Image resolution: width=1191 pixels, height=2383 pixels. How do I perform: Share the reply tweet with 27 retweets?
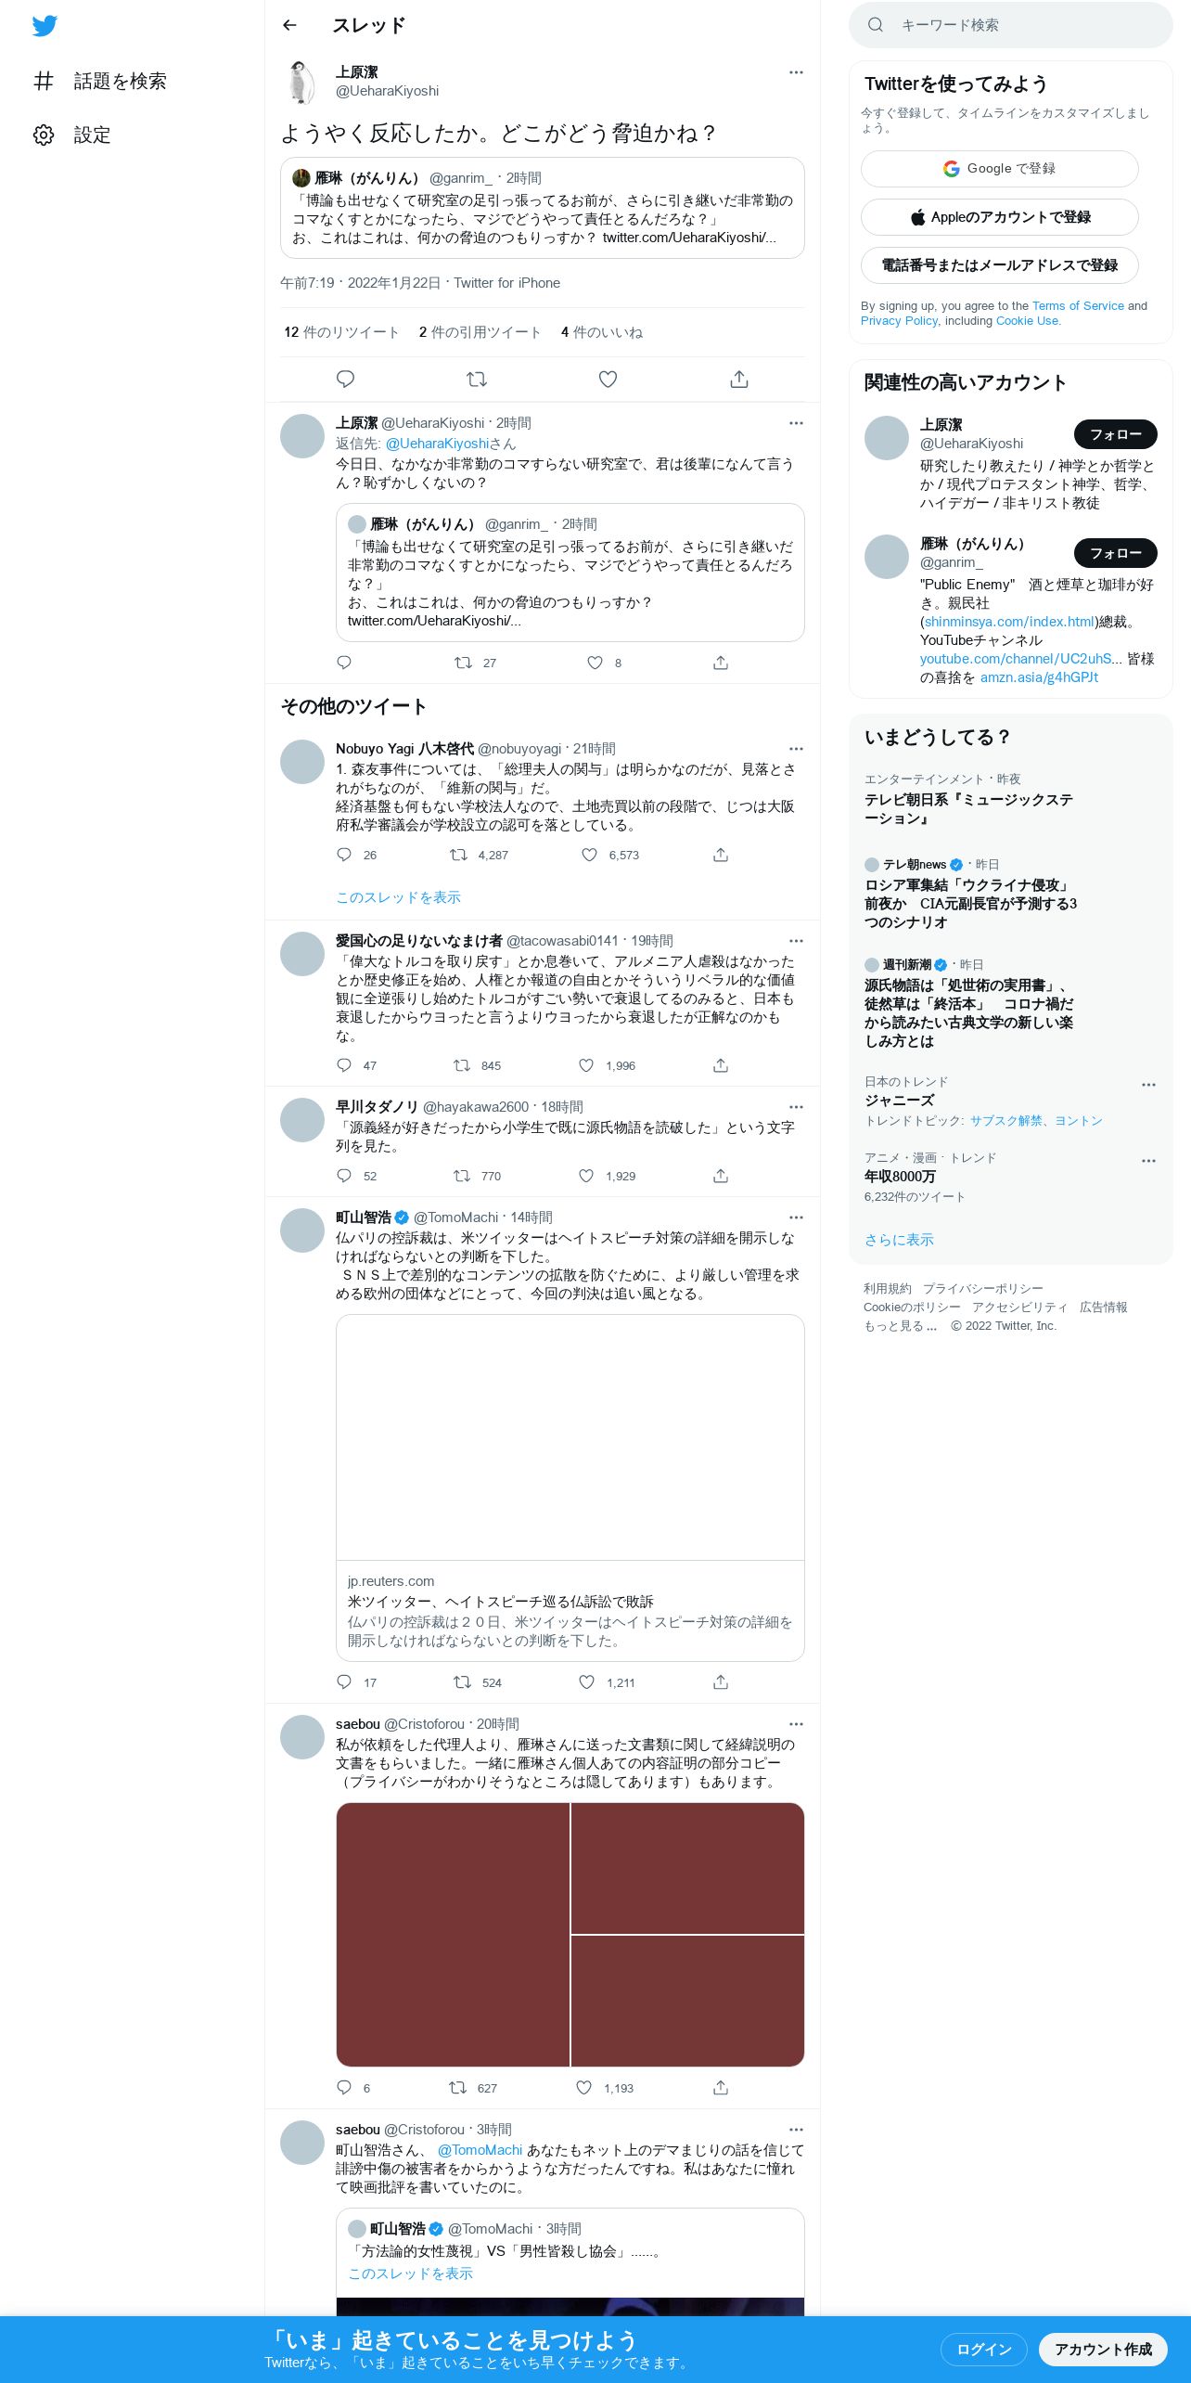pyautogui.click(x=721, y=663)
